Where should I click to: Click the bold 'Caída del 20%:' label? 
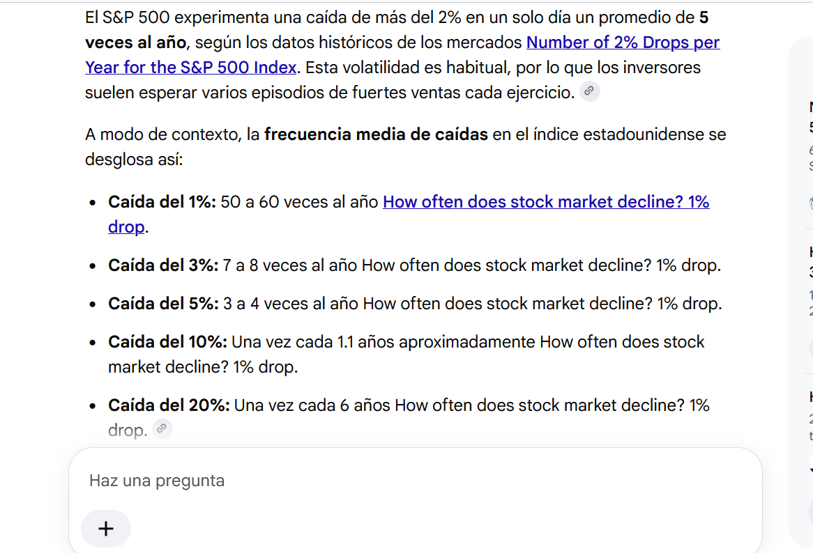169,405
